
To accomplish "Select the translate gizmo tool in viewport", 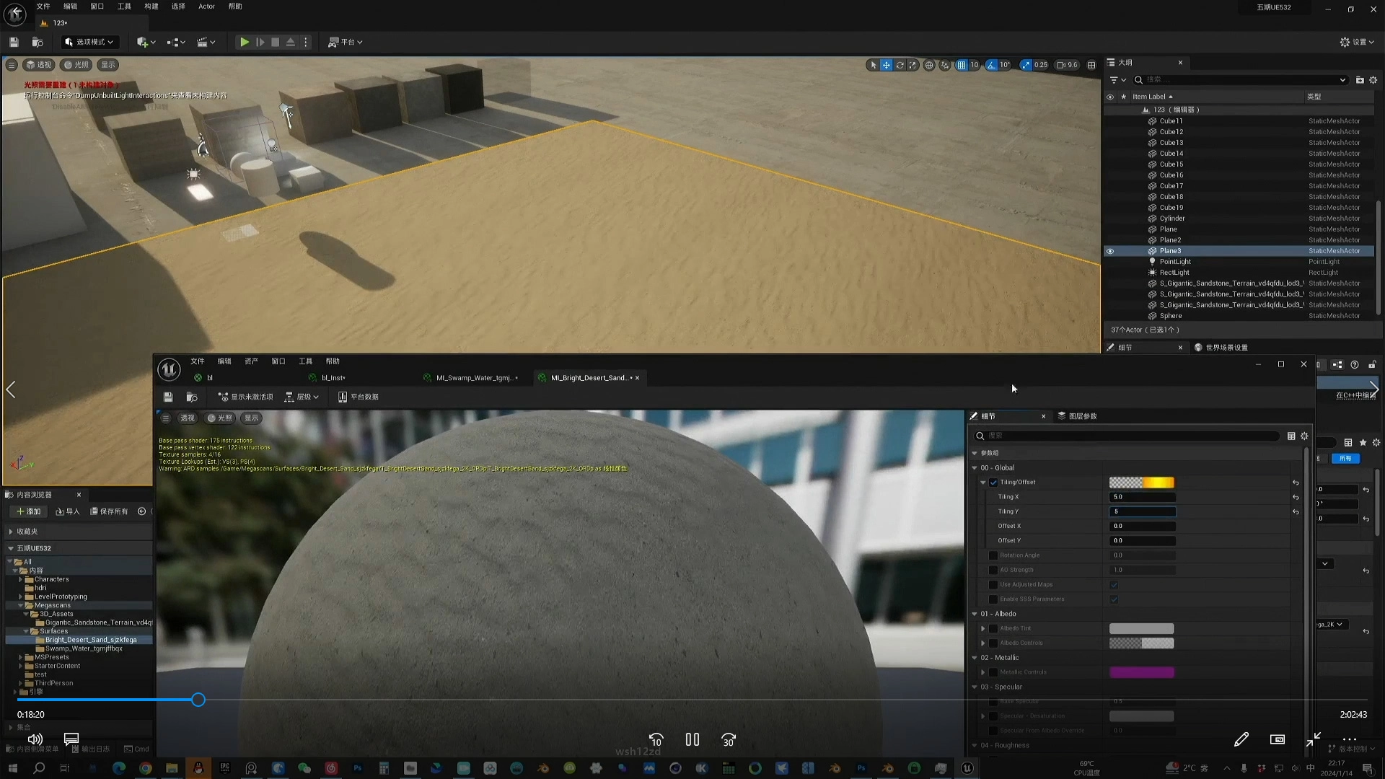I will click(x=887, y=65).
